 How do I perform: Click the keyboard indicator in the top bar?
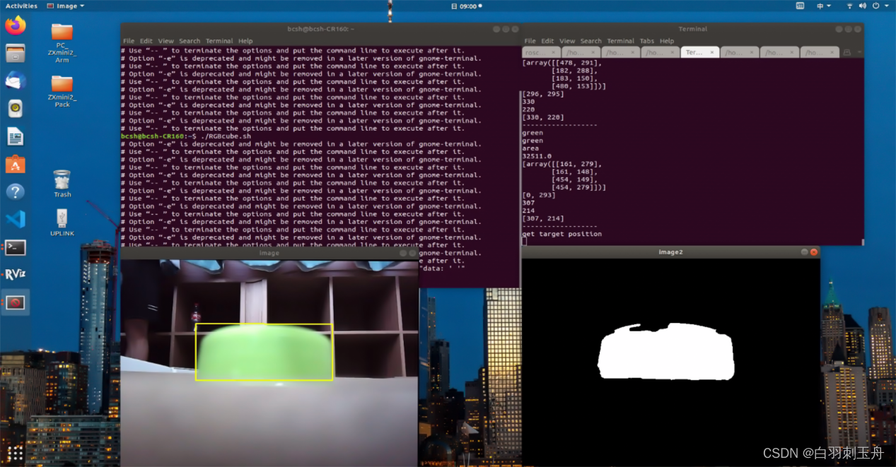[x=800, y=6]
